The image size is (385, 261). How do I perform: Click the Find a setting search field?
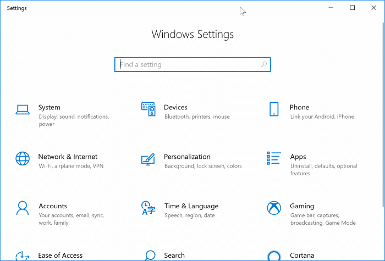coord(193,64)
